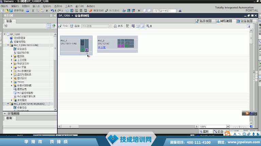
Task: Open the 工具(T) menu
Action: tap(69, 6)
